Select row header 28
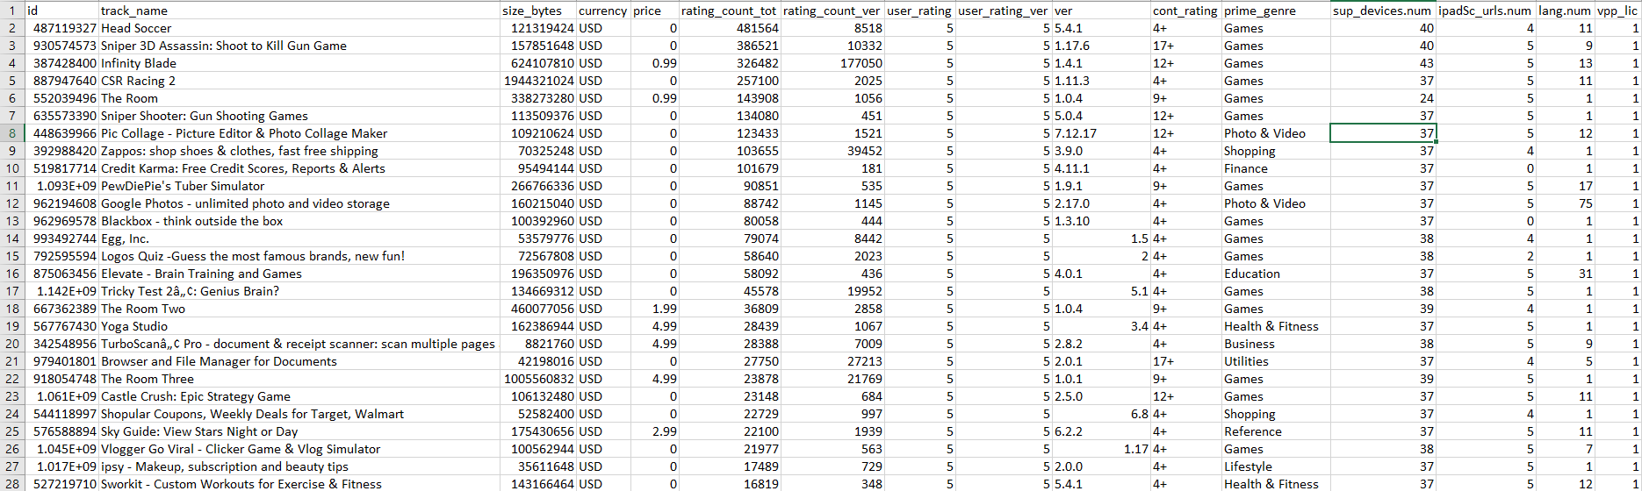 (12, 484)
